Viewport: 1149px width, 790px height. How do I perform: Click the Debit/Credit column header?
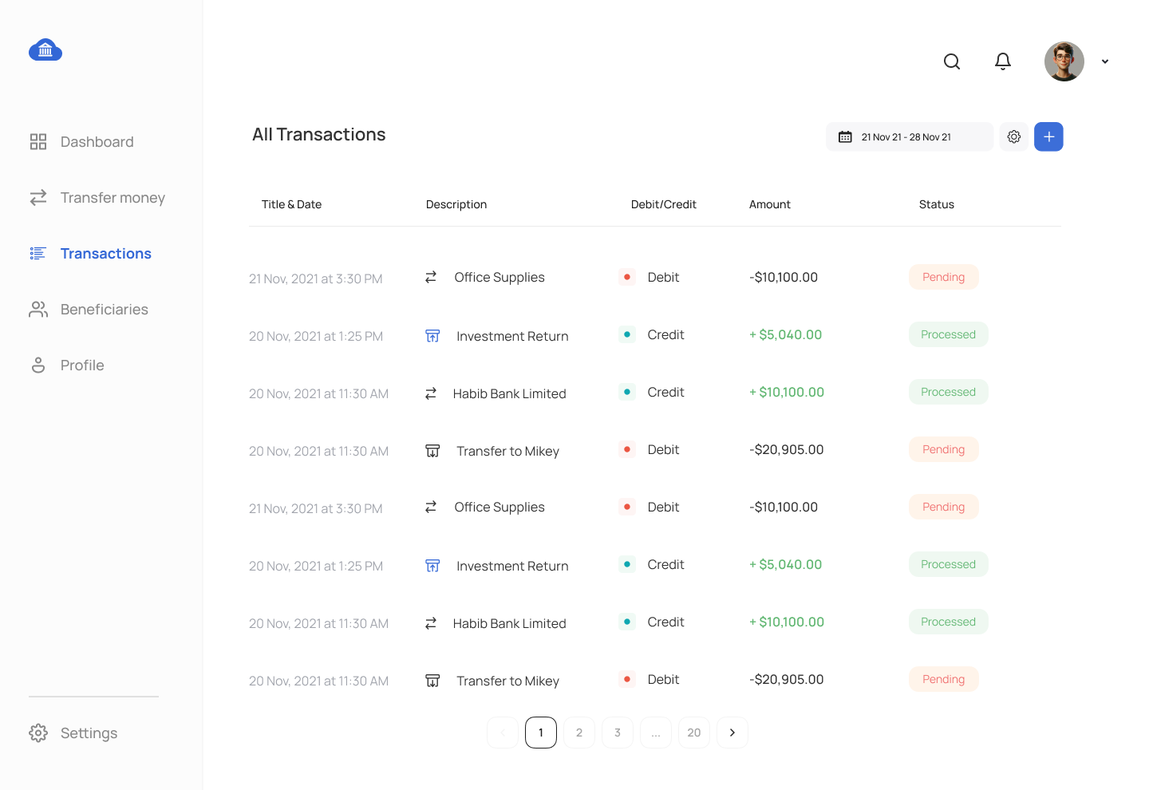click(x=664, y=204)
